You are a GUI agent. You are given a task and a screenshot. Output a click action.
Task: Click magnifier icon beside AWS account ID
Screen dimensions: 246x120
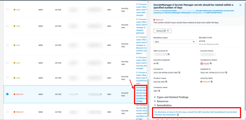(x=169, y=54)
